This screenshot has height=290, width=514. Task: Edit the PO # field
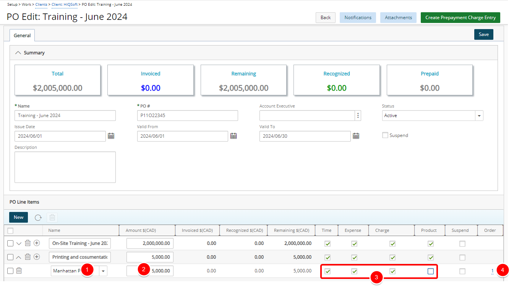(187, 116)
